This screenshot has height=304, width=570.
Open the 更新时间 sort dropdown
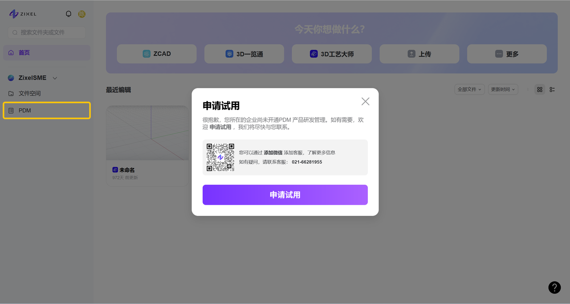[503, 89]
